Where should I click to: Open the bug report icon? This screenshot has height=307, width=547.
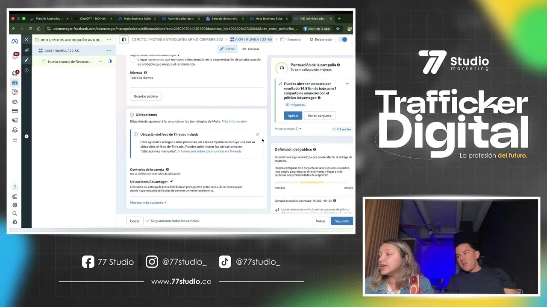tap(15, 222)
